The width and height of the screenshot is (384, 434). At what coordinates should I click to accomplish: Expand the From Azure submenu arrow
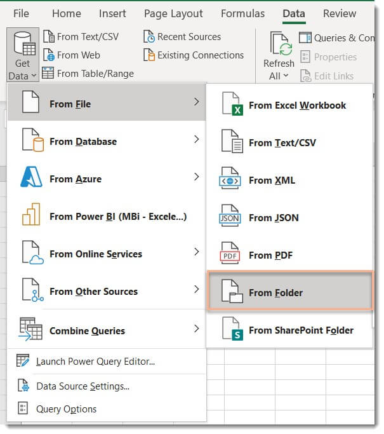(x=197, y=177)
